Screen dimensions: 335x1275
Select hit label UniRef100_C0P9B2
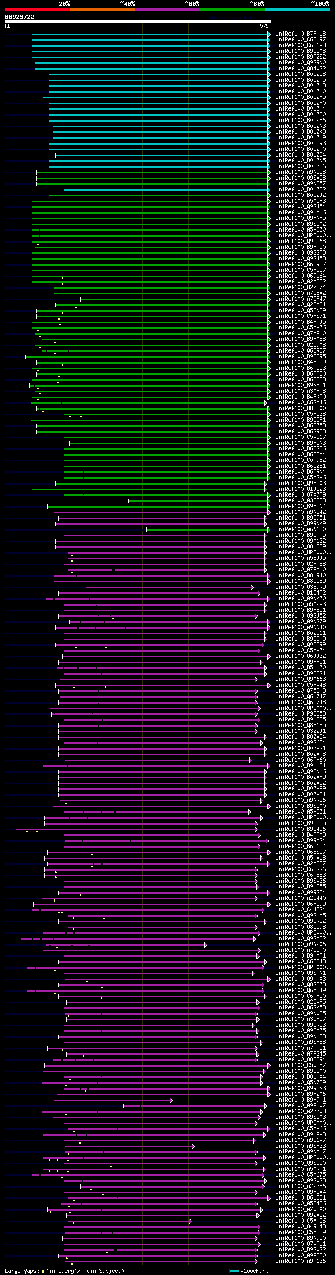tap(300, 460)
